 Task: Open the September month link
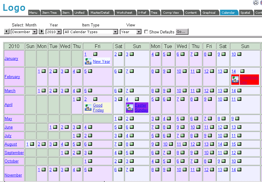point(14,153)
